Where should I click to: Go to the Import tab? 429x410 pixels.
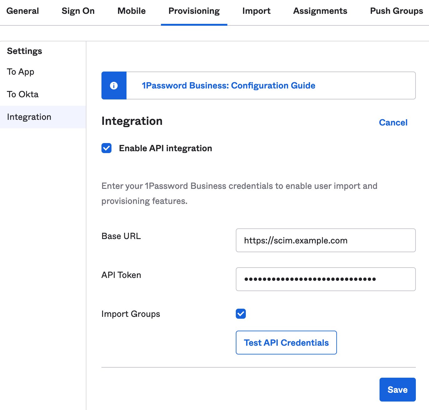pyautogui.click(x=256, y=11)
